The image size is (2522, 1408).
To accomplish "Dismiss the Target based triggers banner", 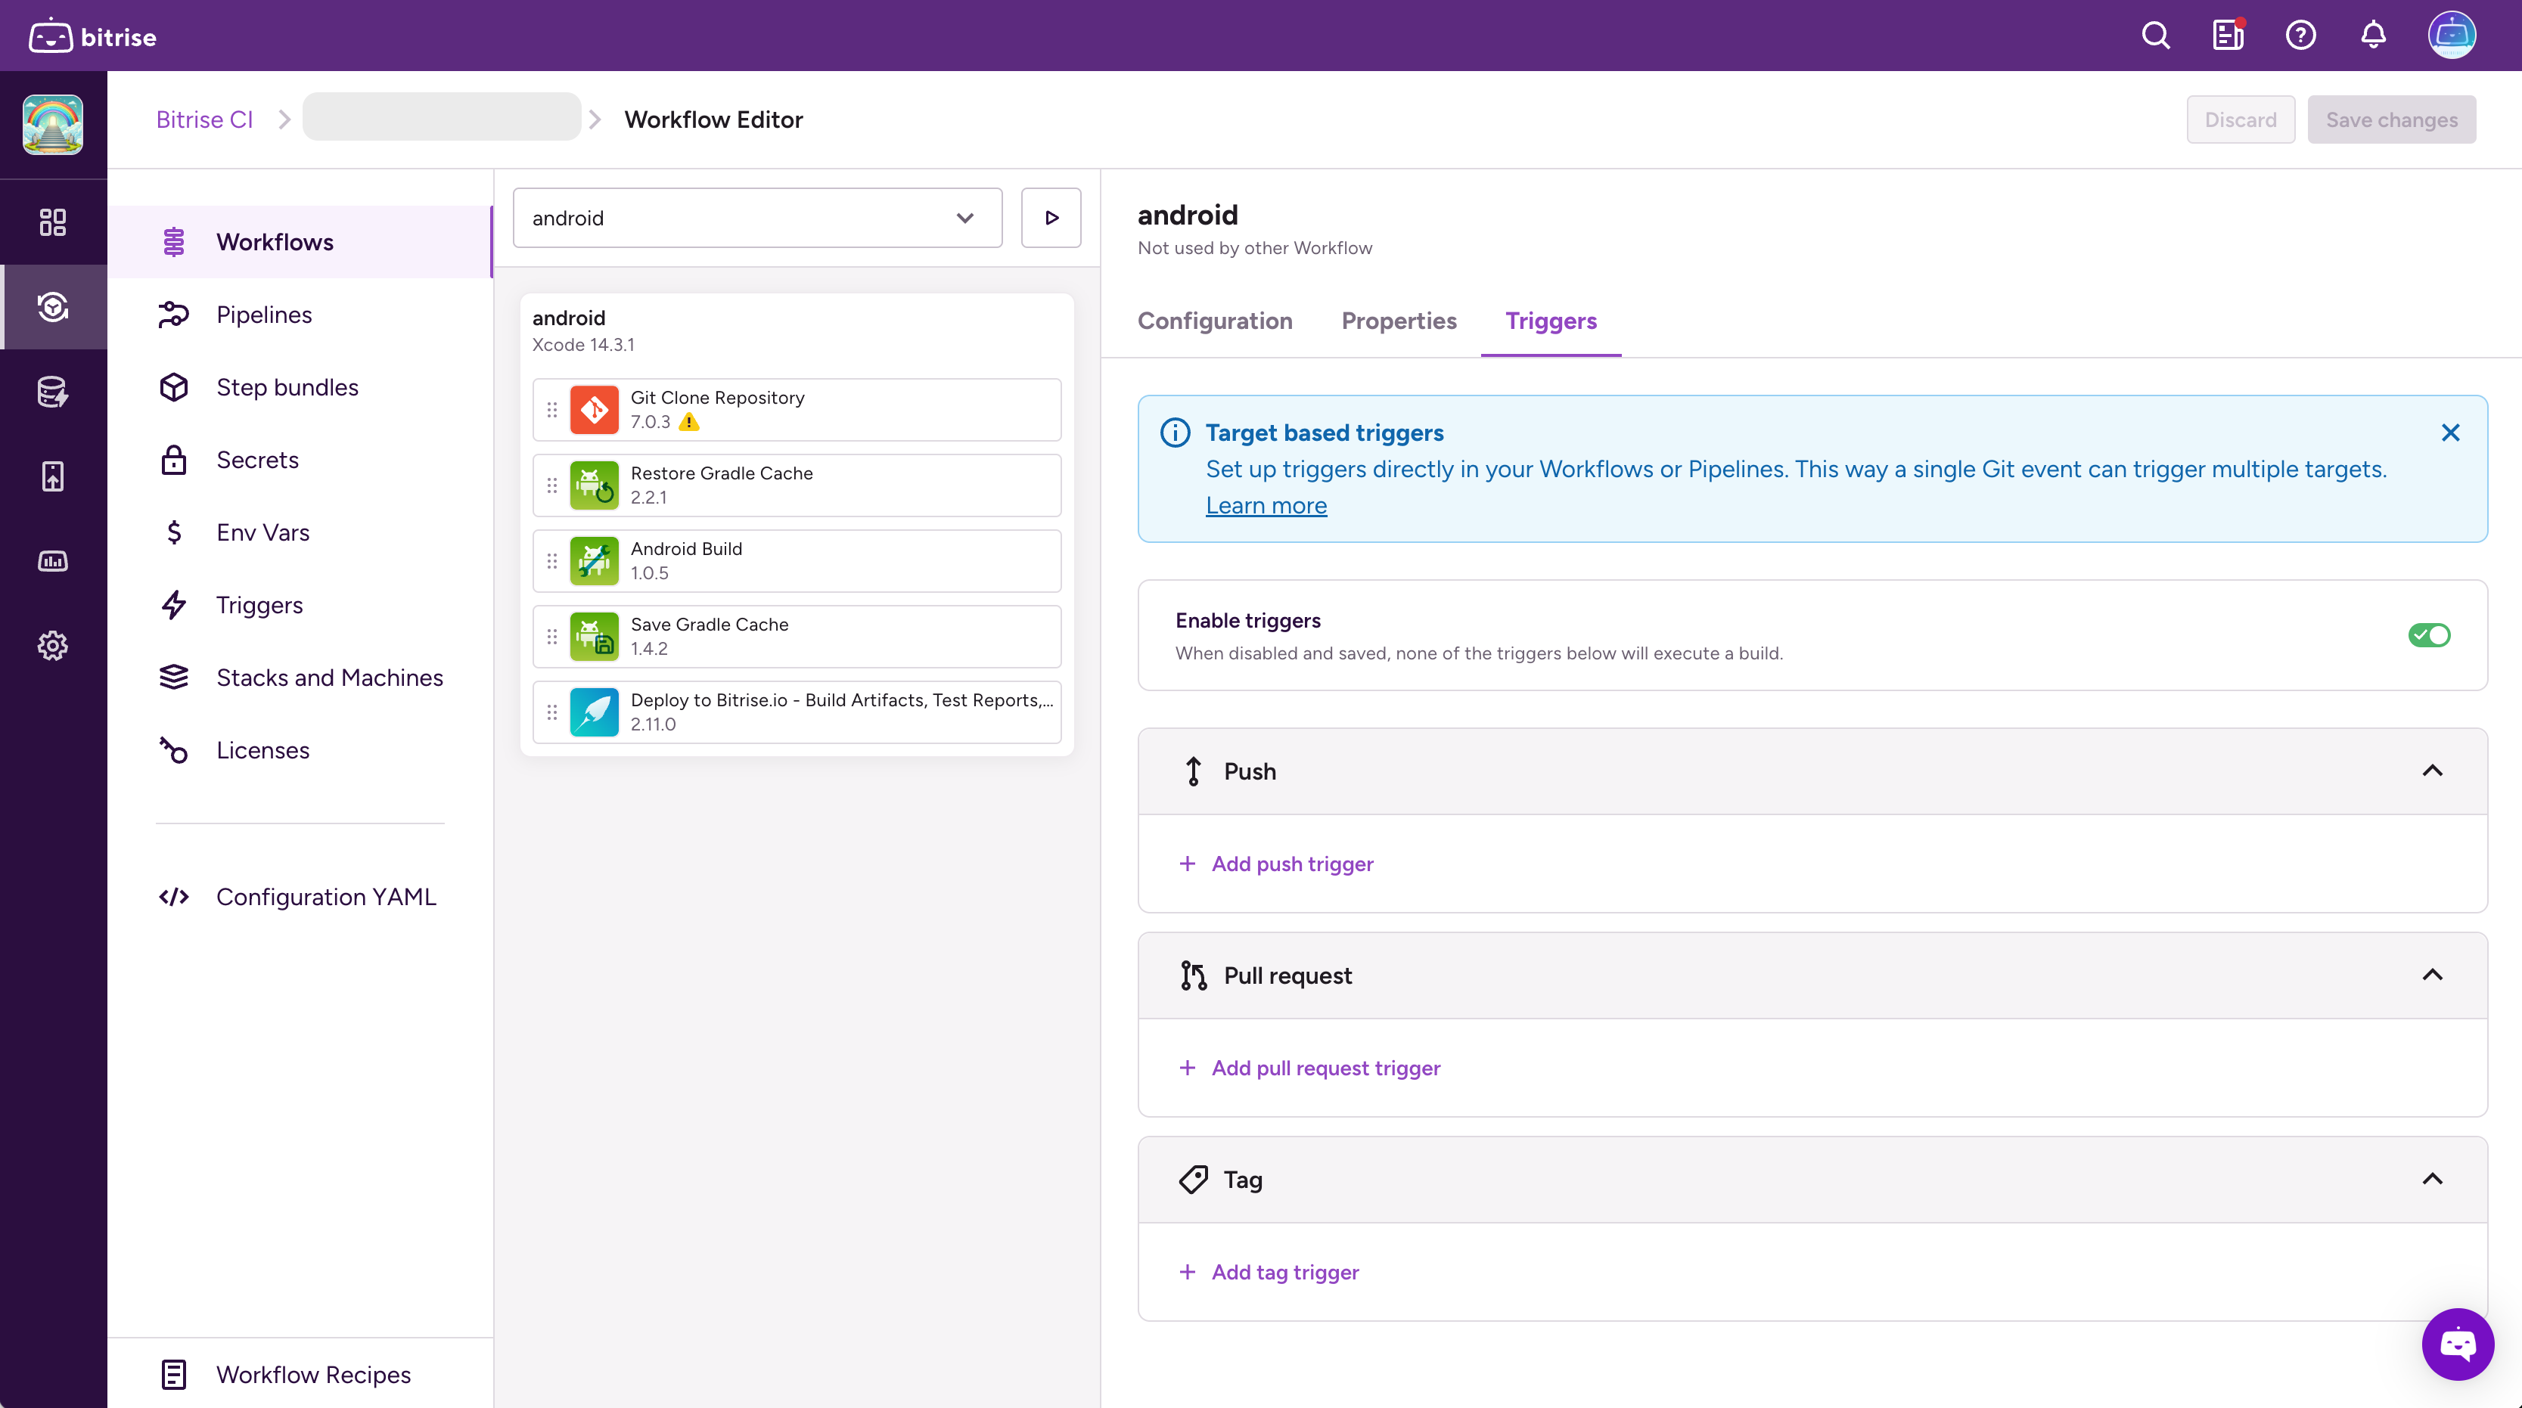I will click(x=2451, y=433).
